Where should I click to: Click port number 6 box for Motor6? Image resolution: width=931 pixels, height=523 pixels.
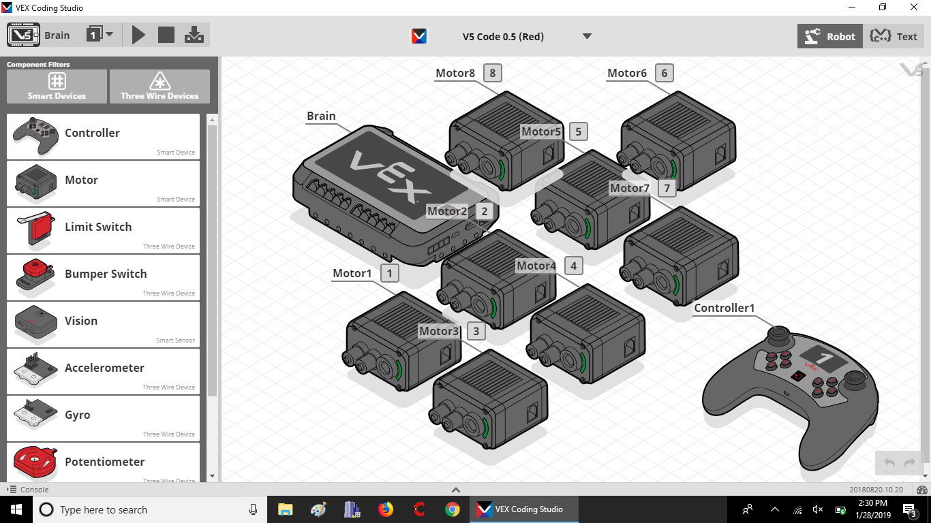click(x=664, y=74)
